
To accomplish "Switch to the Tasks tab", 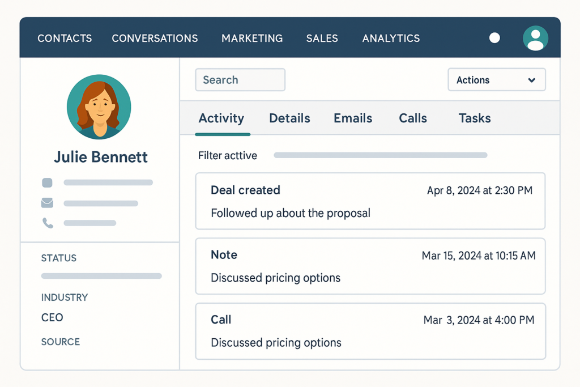I will click(475, 118).
